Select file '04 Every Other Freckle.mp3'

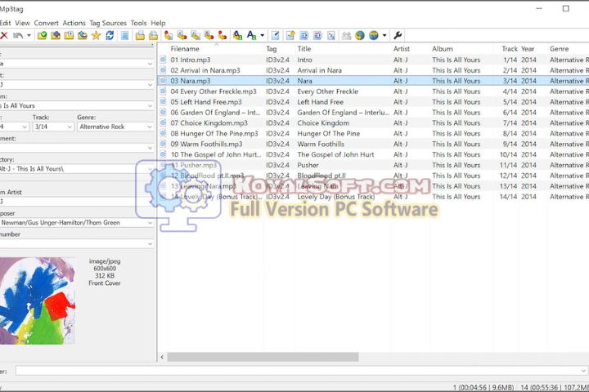(x=214, y=91)
